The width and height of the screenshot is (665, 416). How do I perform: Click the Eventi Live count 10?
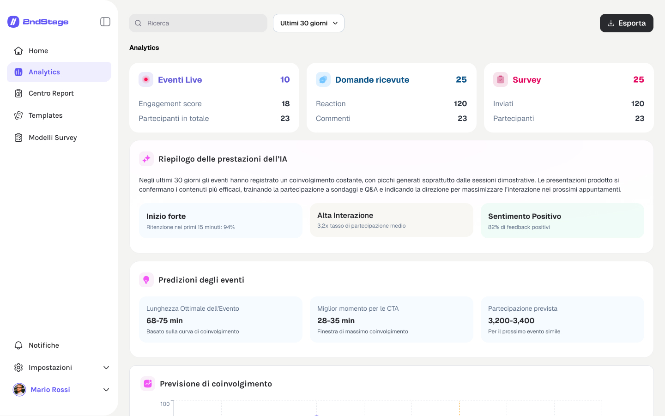[x=285, y=79]
